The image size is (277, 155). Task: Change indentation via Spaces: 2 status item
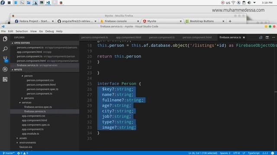225,153
